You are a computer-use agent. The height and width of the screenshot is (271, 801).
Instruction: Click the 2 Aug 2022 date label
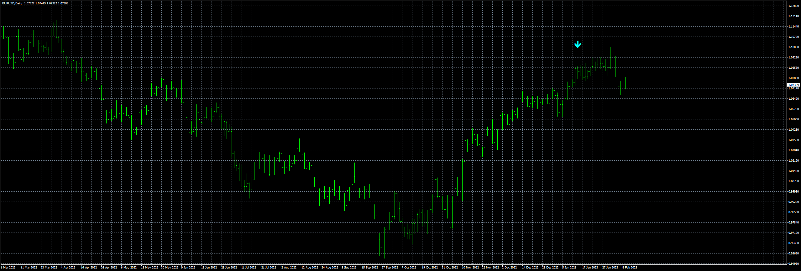pyautogui.click(x=289, y=268)
